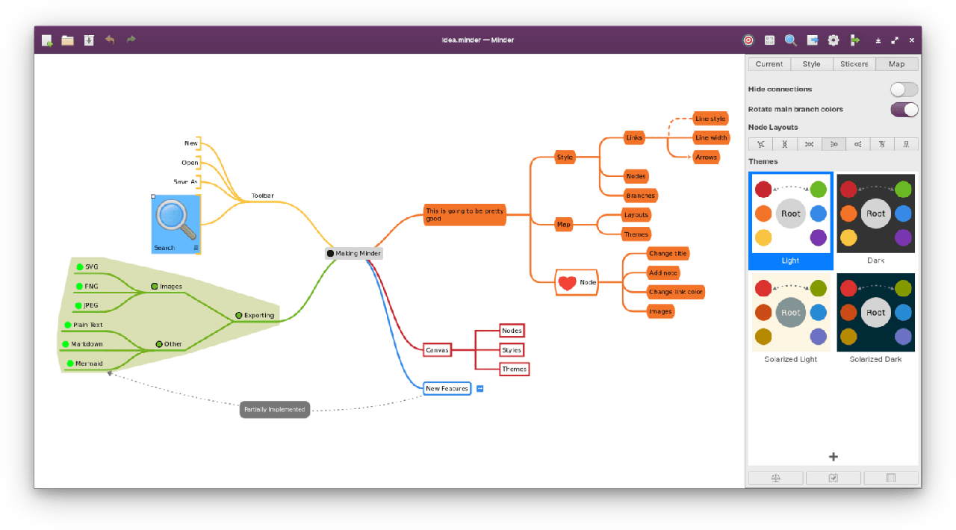956x530 pixels.
Task: Switch to the Style tab
Action: tap(811, 64)
